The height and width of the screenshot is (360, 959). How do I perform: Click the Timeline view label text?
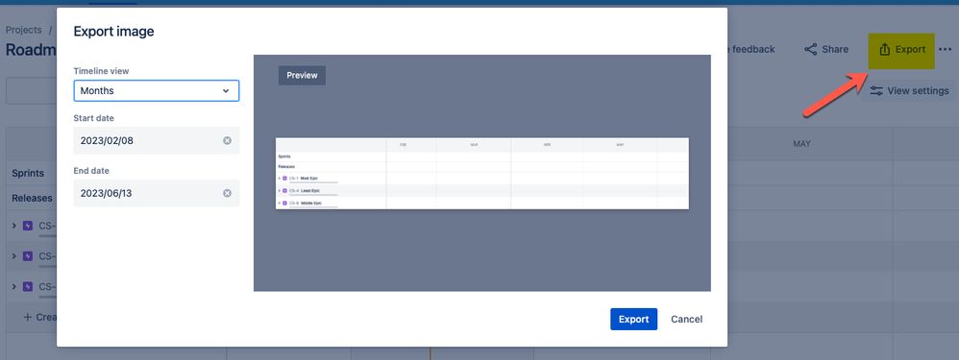pyautogui.click(x=101, y=71)
